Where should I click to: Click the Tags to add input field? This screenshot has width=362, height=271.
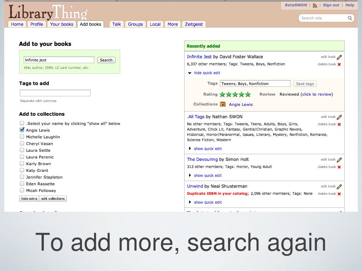pos(55,93)
